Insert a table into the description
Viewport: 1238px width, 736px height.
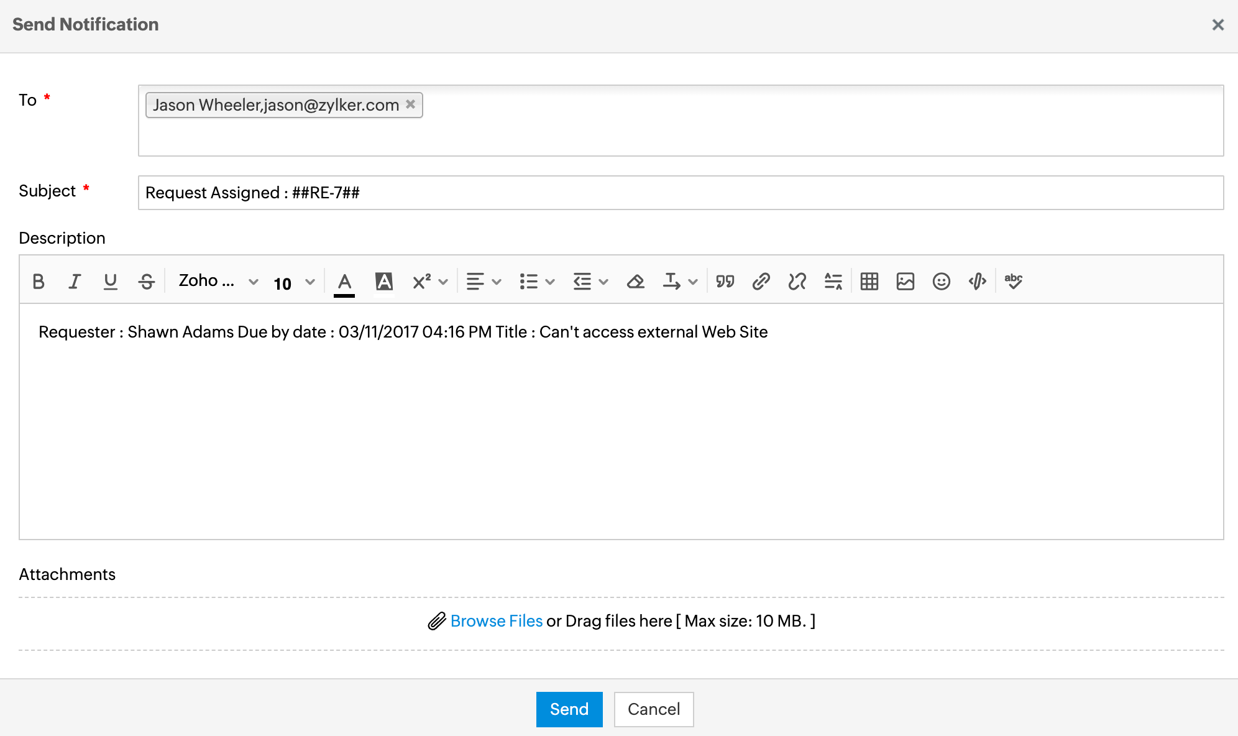(869, 282)
